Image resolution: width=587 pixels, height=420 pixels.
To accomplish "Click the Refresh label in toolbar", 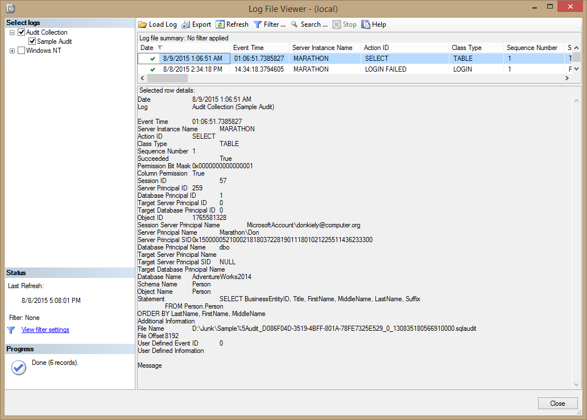I will point(237,24).
